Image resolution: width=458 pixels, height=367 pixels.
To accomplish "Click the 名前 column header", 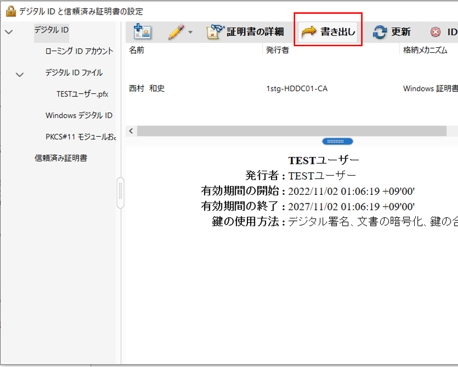I will (135, 50).
